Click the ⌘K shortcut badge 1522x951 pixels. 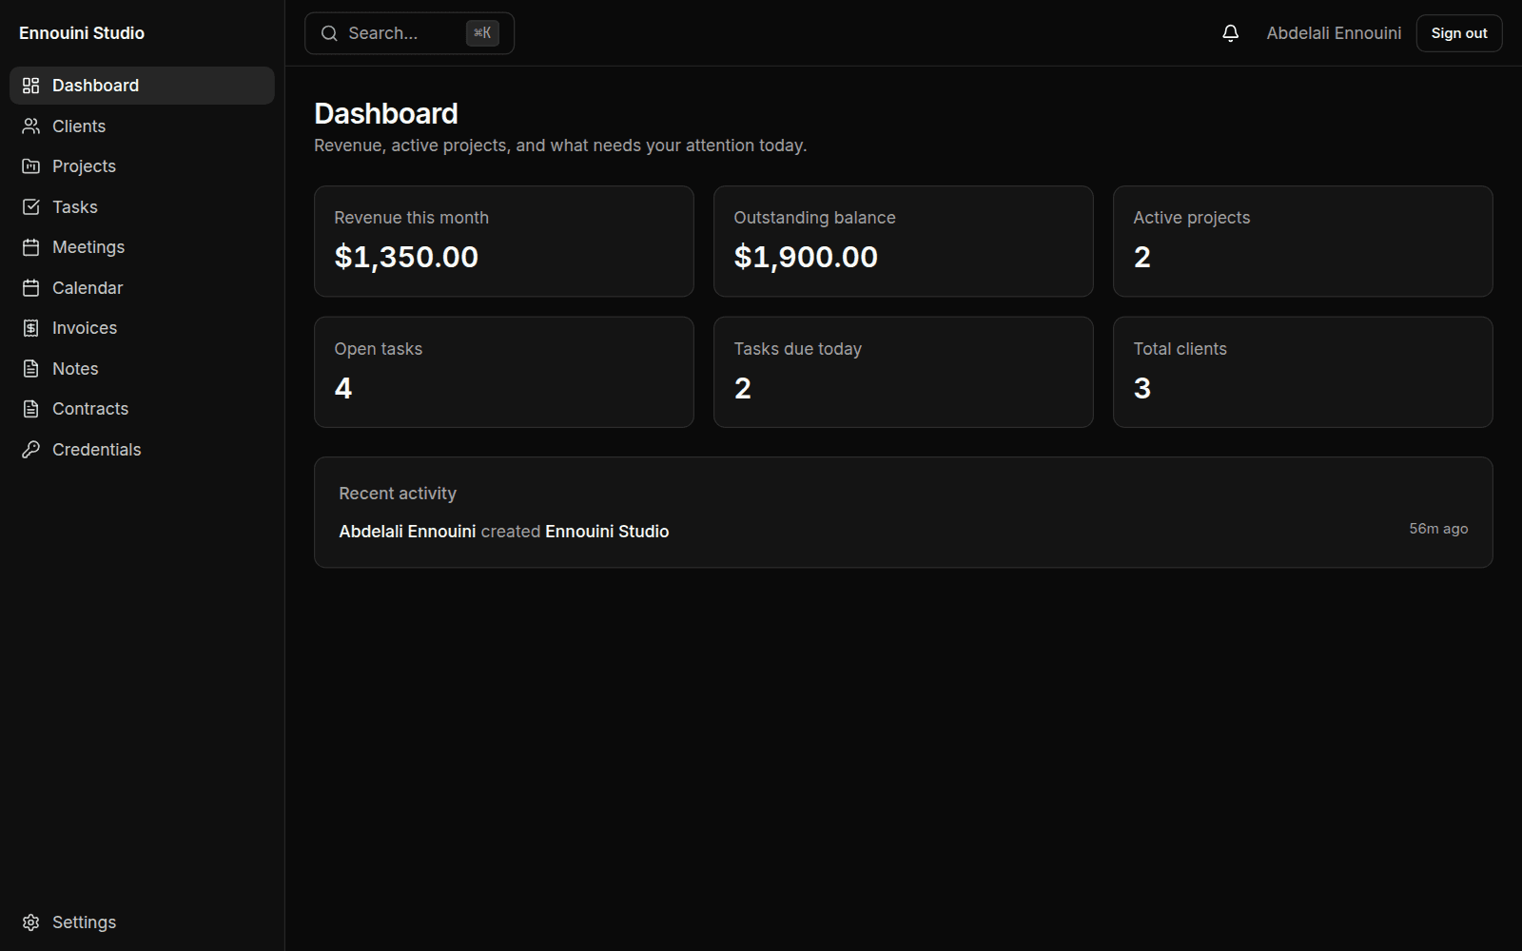pyautogui.click(x=482, y=33)
